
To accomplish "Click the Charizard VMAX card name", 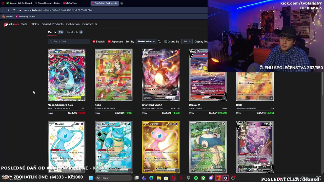I will (152, 105).
